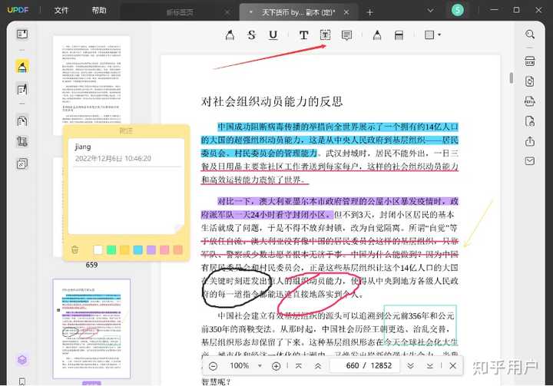This screenshot has width=553, height=386.
Task: Click the UPDF logo
Action: click(x=18, y=10)
